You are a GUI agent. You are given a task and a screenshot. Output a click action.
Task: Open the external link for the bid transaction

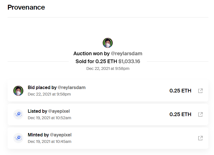click(200, 91)
